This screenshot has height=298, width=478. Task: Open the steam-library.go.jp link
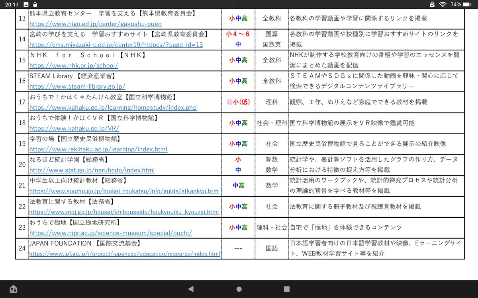point(77,86)
